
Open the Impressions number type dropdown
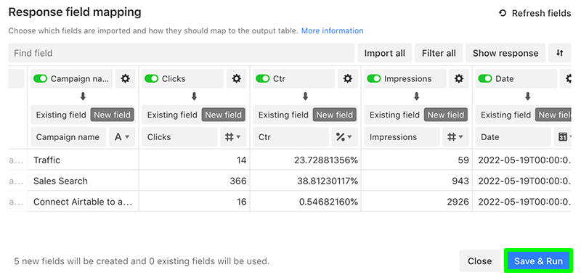coord(456,137)
